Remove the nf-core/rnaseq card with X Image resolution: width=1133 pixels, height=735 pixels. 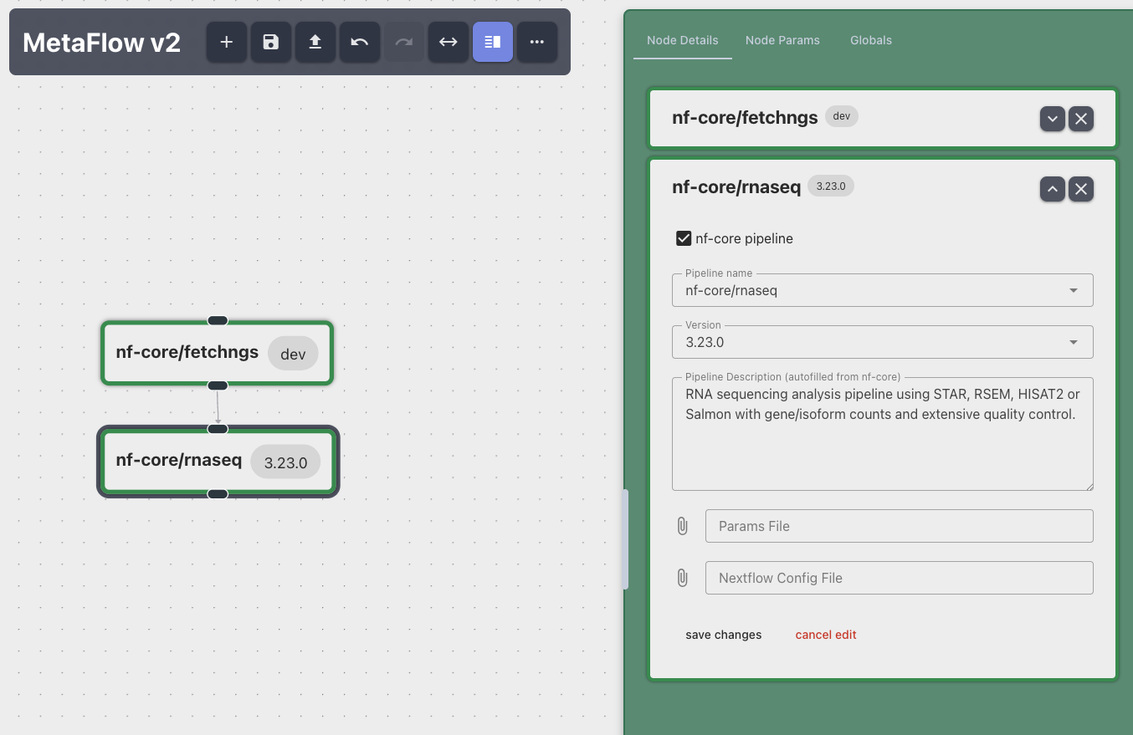coord(1081,189)
